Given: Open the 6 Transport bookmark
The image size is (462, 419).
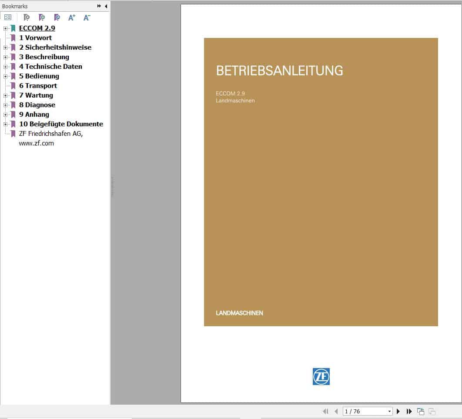Looking at the screenshot, I should [x=38, y=86].
